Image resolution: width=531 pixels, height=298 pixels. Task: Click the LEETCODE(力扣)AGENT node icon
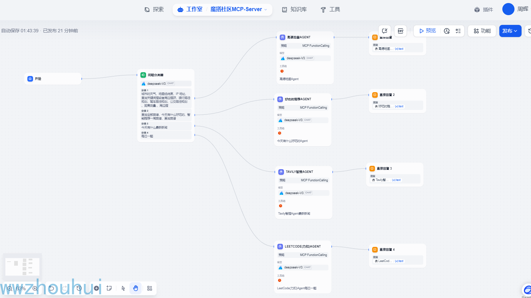[x=280, y=247]
